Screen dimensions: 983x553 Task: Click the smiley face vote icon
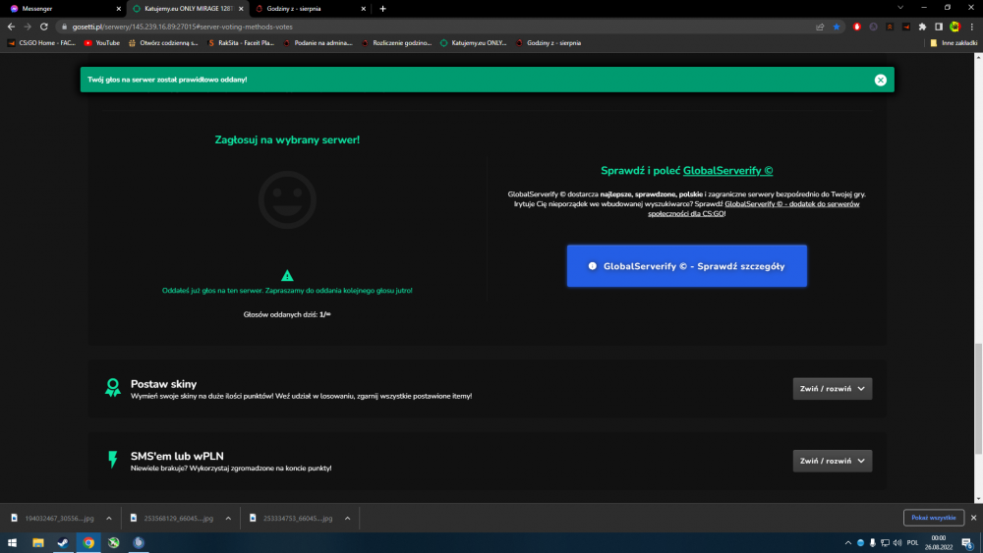click(x=287, y=199)
